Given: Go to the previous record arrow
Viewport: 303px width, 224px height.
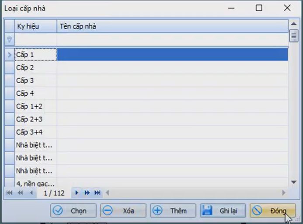Looking at the screenshot, I should point(31,192).
